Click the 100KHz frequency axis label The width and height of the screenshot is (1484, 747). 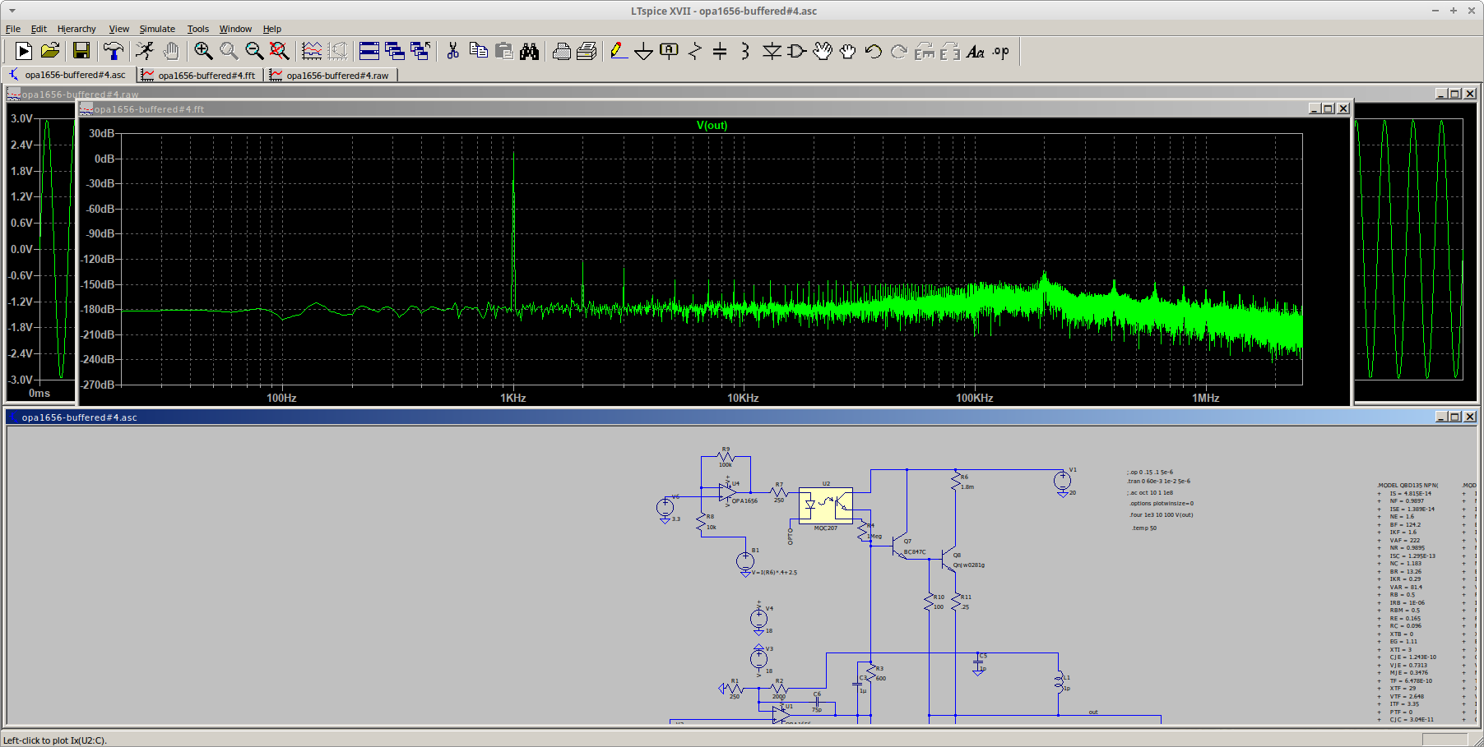click(x=975, y=398)
